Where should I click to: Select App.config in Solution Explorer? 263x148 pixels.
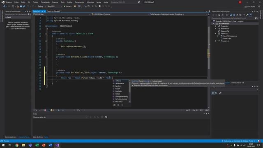coord(225,31)
